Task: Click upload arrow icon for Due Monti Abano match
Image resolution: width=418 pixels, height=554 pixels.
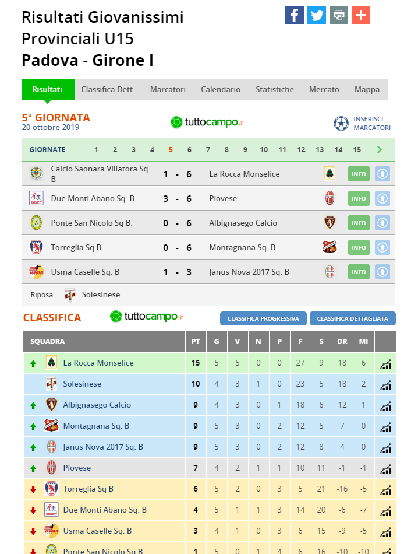Action: coord(382,198)
